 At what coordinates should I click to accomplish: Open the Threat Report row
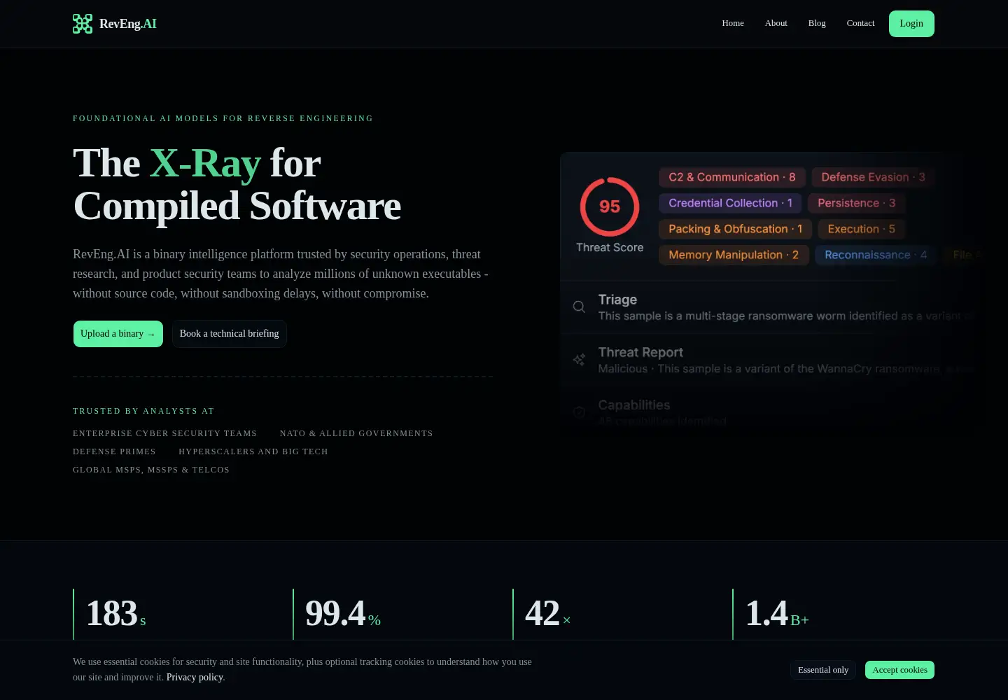coord(770,360)
